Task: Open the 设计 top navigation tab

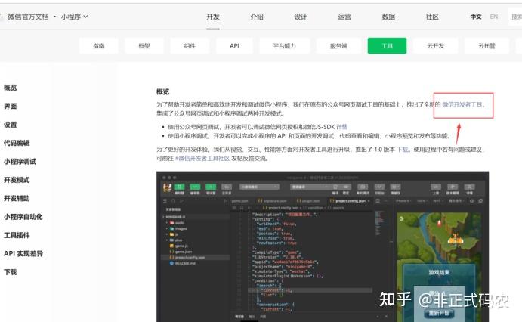Action: [301, 17]
